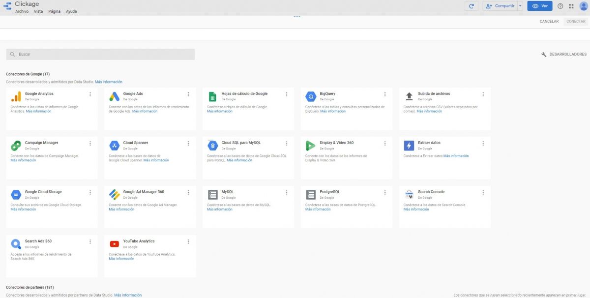The width and height of the screenshot is (590, 298).
Task: Open the Ayuda menu
Action: point(71,11)
